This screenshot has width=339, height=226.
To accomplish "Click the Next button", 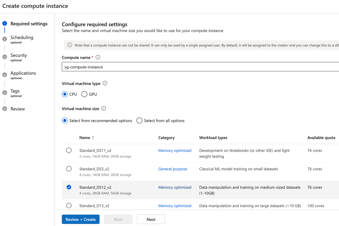I will [151, 219].
